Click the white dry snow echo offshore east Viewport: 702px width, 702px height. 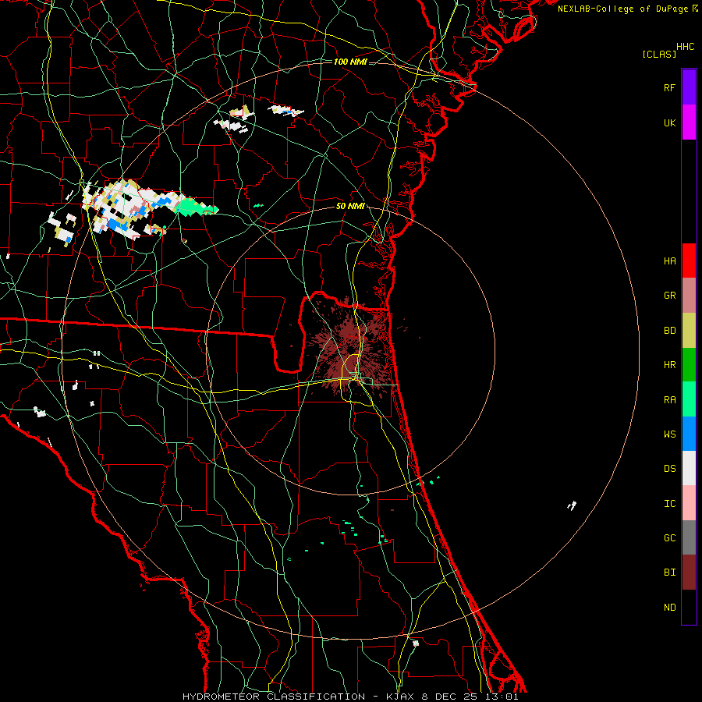pyautogui.click(x=572, y=505)
